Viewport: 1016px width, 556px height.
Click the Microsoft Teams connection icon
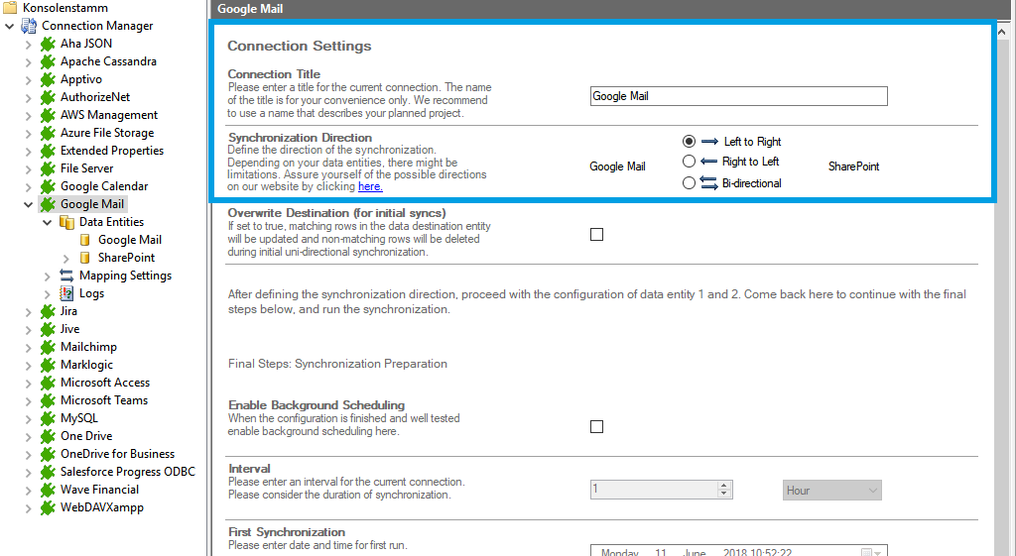click(x=48, y=400)
